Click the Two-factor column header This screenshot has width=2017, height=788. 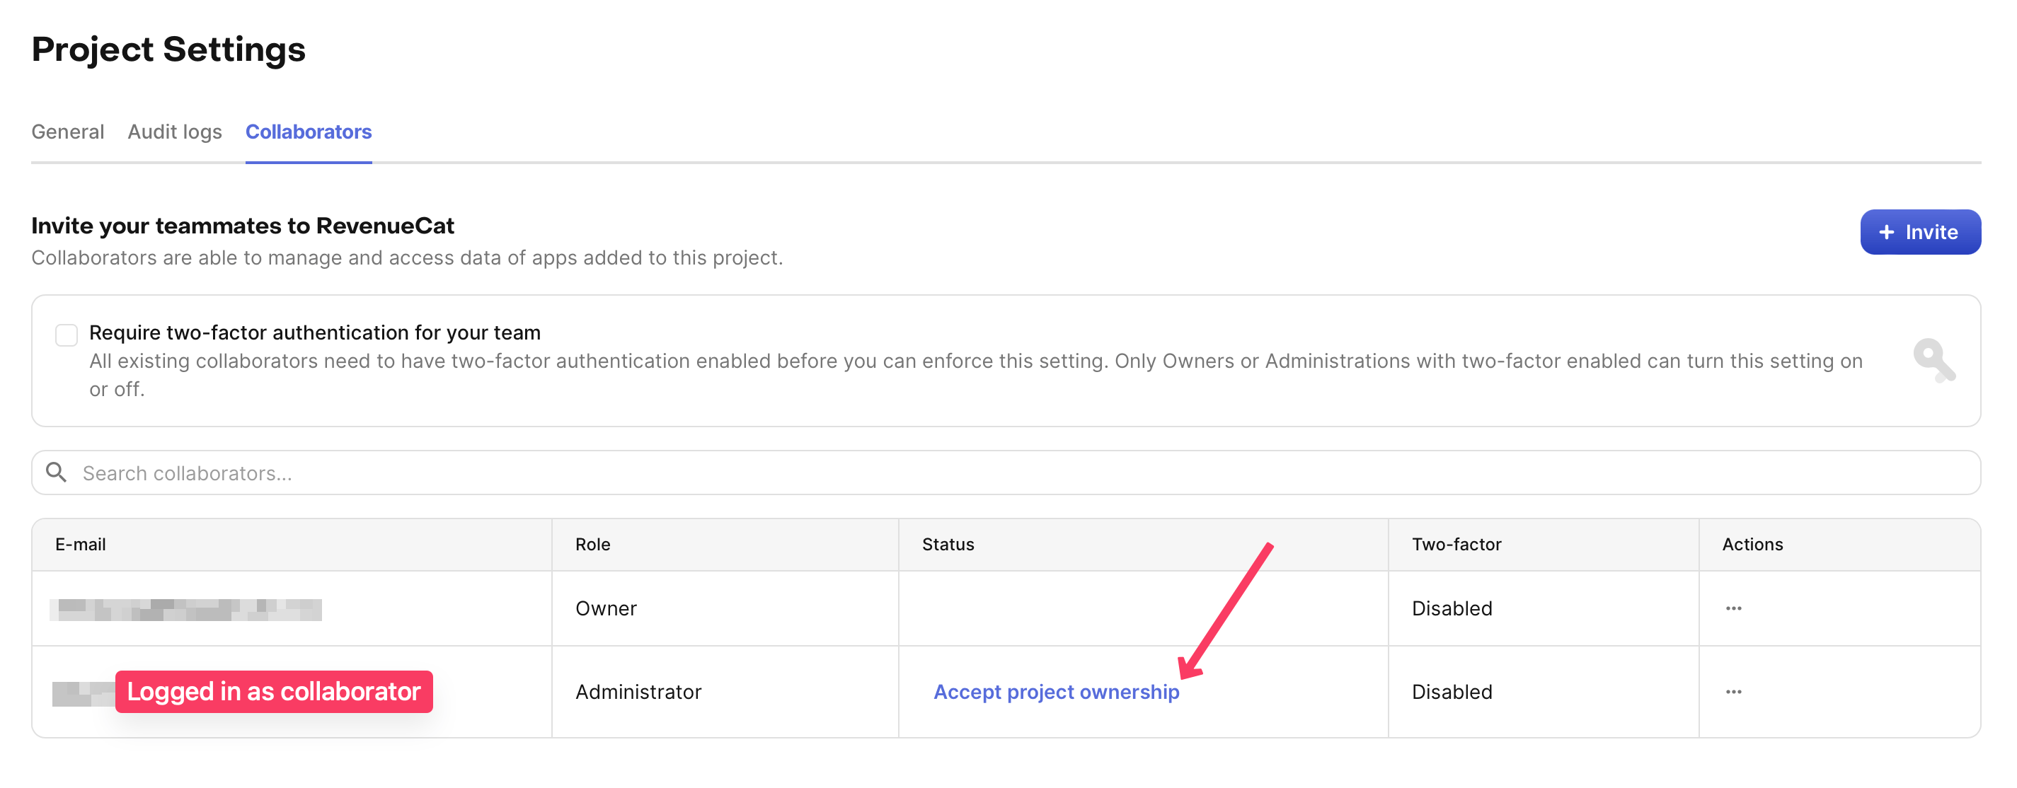1456,545
